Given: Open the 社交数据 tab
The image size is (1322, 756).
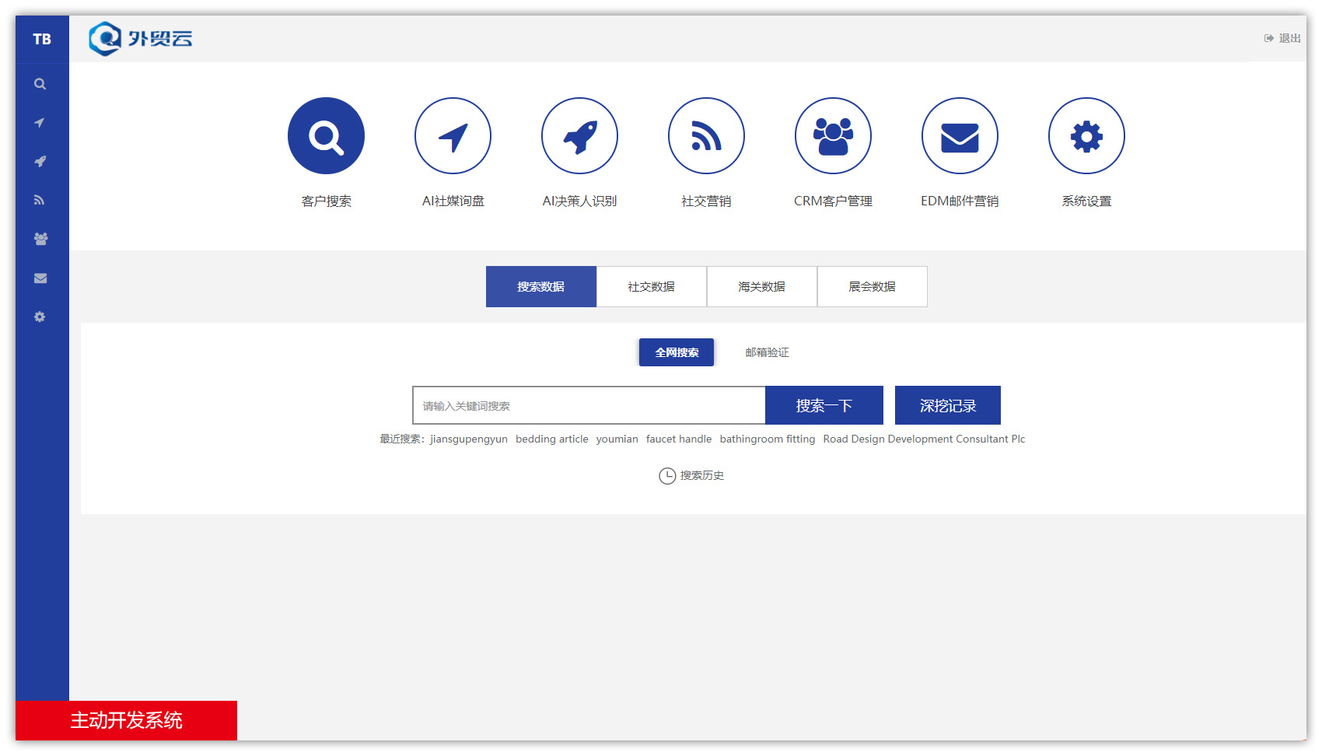Looking at the screenshot, I should (x=651, y=286).
